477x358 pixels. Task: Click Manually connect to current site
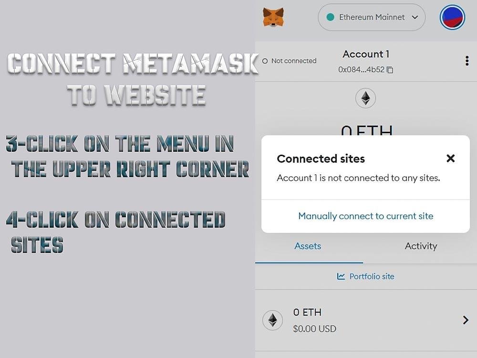click(366, 216)
